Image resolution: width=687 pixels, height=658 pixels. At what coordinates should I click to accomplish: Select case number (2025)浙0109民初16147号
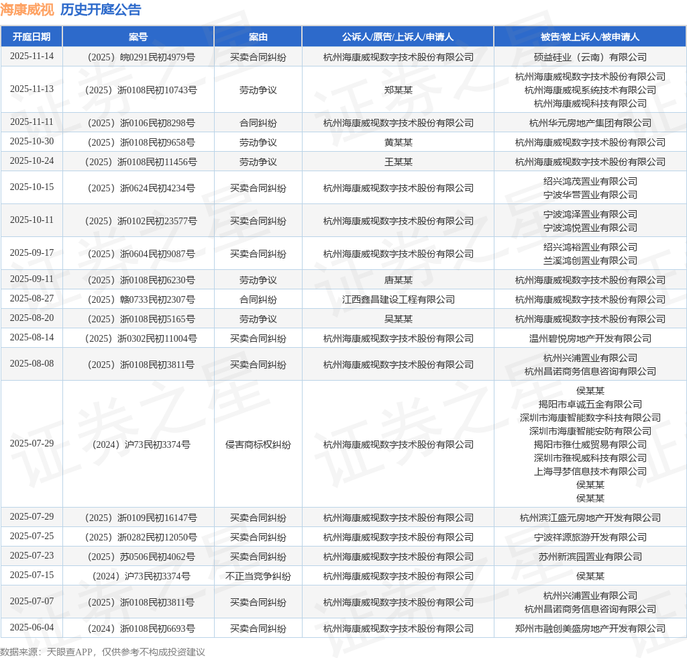coord(141,518)
